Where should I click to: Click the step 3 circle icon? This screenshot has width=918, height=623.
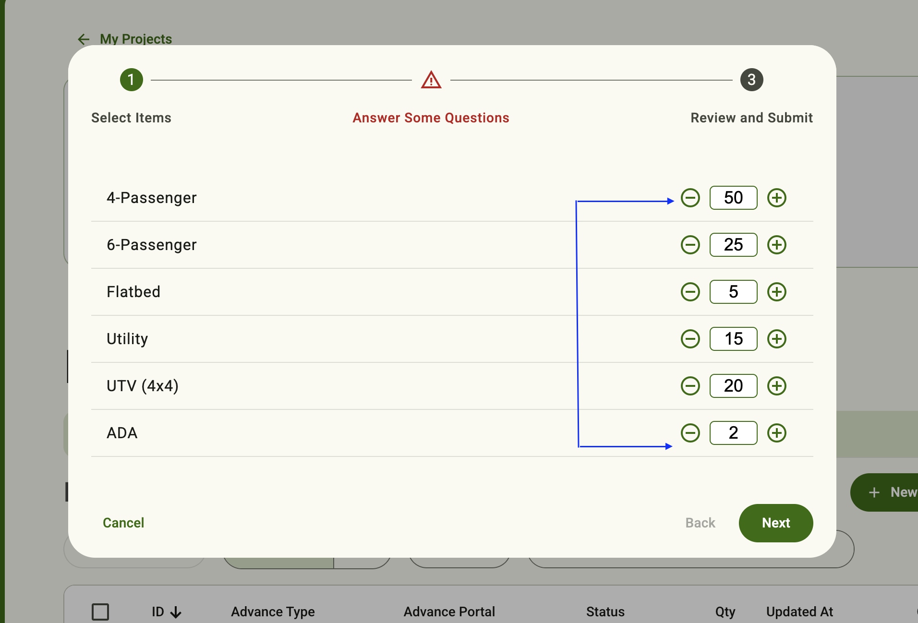pyautogui.click(x=752, y=80)
